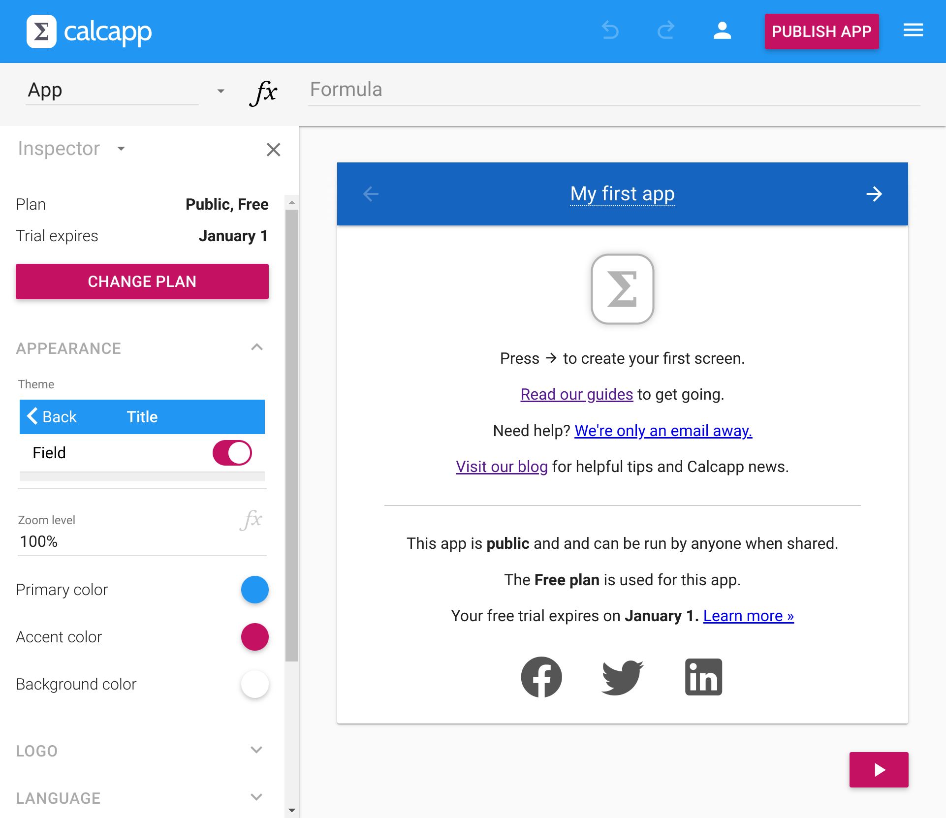Click the Calcapp sigma logo in header
This screenshot has width=946, height=818.
pyautogui.click(x=41, y=31)
